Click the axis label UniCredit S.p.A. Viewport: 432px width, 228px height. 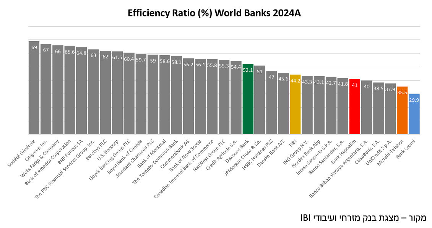point(379,152)
